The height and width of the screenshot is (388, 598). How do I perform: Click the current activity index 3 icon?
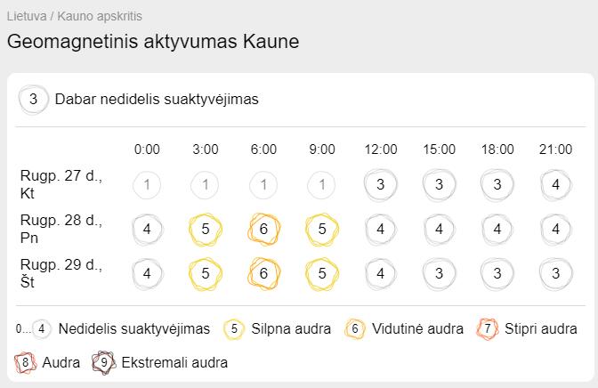click(33, 99)
